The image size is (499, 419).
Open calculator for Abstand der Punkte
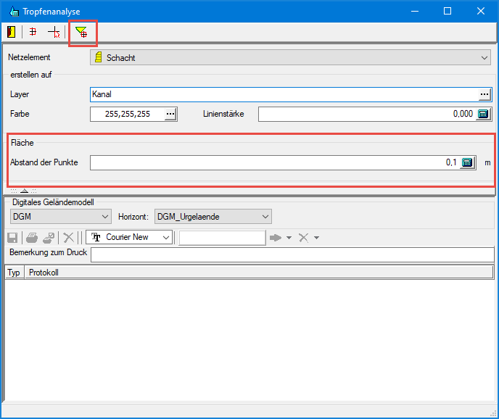[468, 162]
